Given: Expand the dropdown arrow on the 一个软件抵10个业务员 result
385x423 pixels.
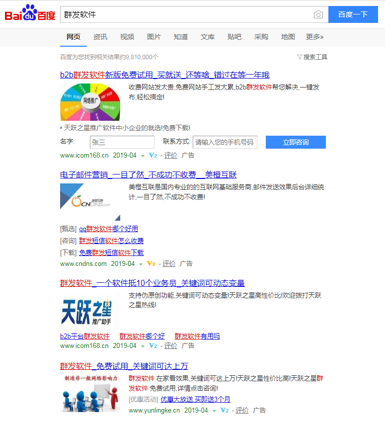Looking at the screenshot, I should point(143,346).
